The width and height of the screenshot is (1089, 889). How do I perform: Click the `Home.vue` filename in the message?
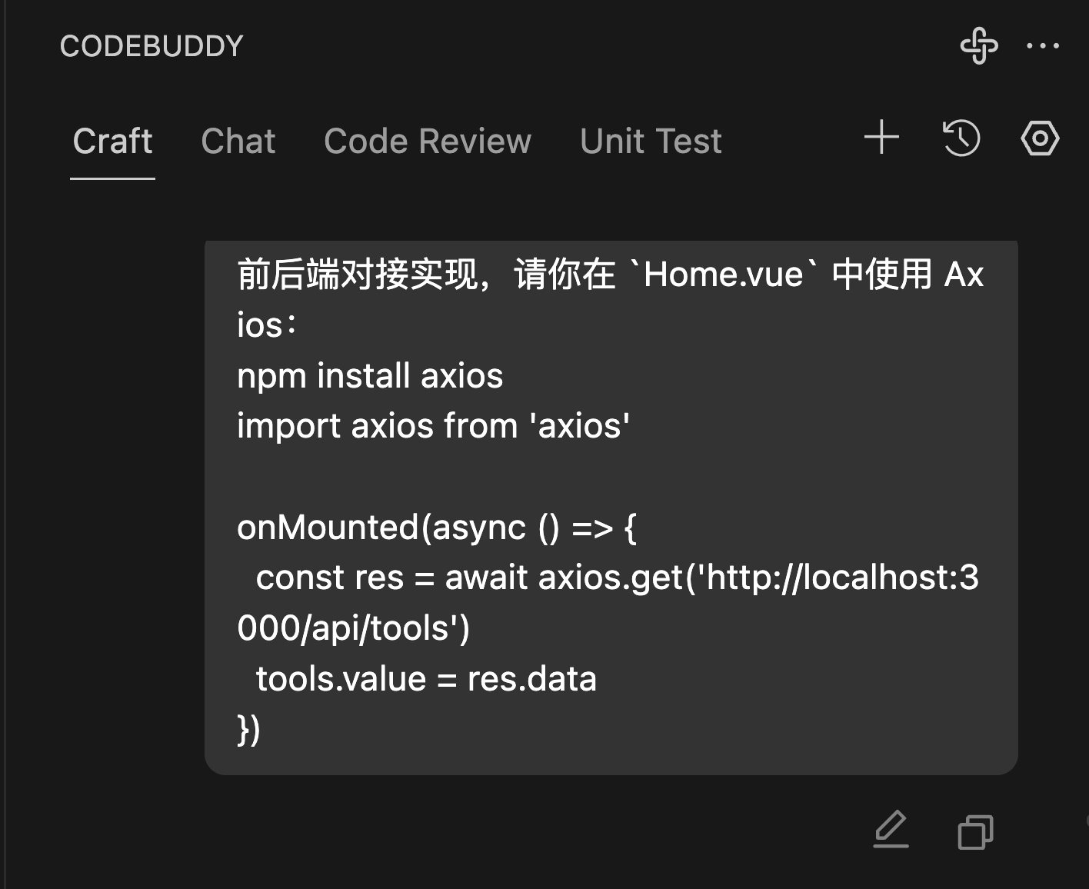[x=723, y=275]
